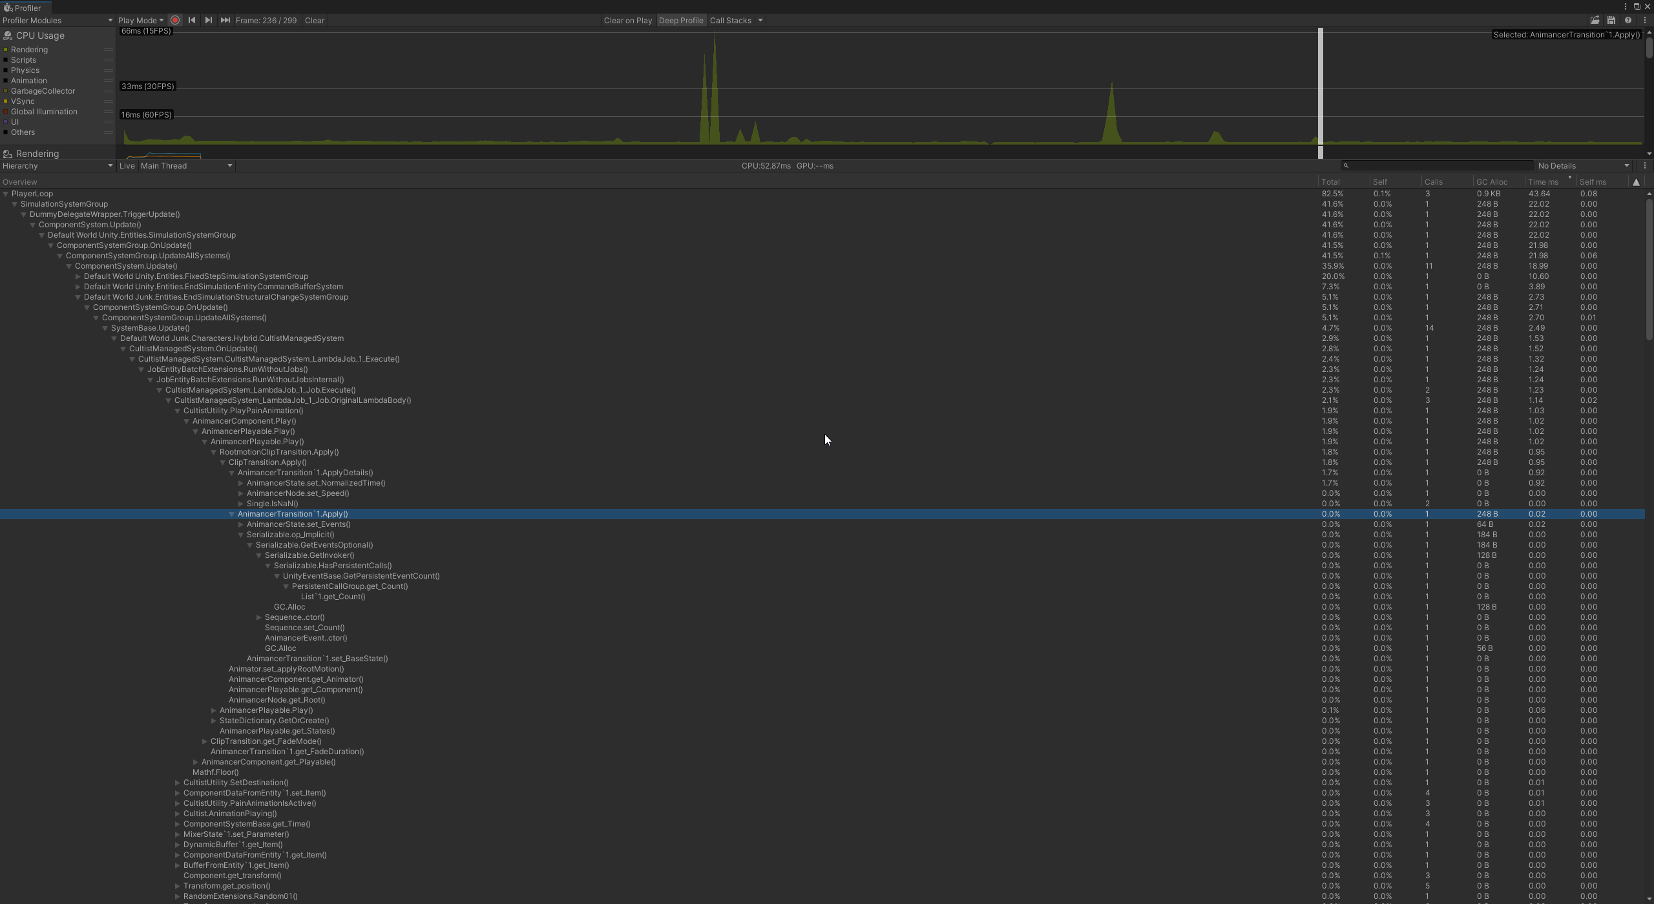
Task: Jump to the current frame
Action: 225,20
